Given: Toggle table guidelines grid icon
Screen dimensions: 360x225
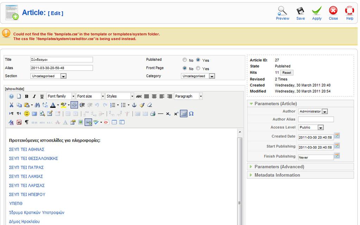Looking at the screenshot, I should coord(184,114).
